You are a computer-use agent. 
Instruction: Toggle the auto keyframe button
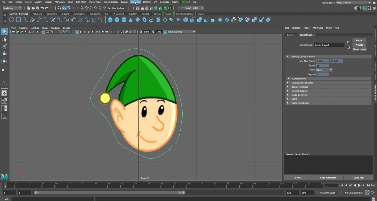(373, 192)
